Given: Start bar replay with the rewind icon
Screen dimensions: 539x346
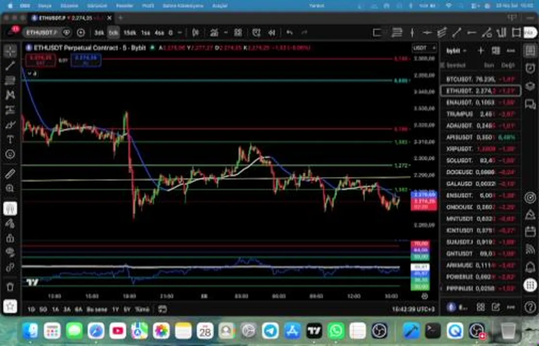Looking at the screenshot, I should coord(272,33).
